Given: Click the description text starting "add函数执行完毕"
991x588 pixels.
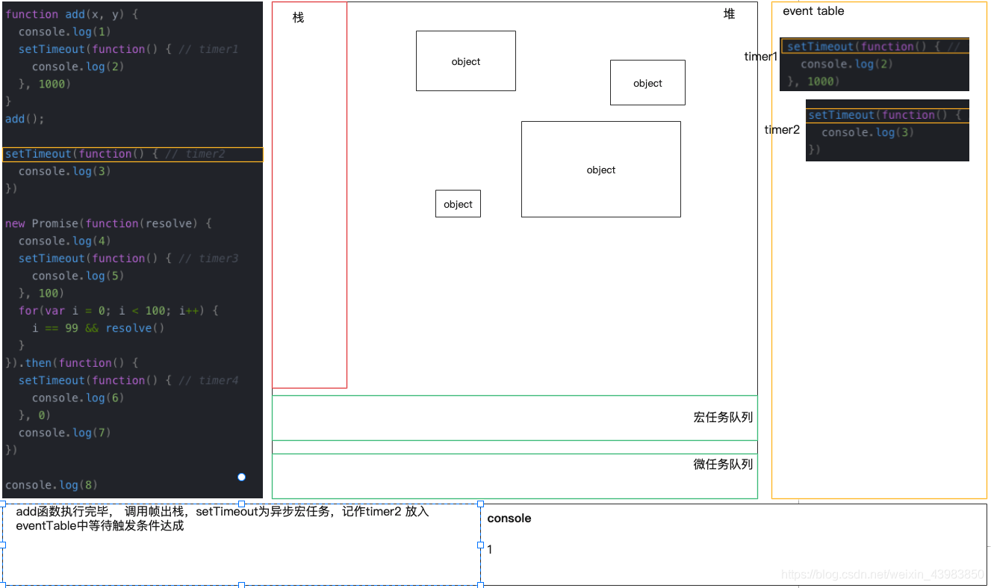Looking at the screenshot, I should (223, 519).
